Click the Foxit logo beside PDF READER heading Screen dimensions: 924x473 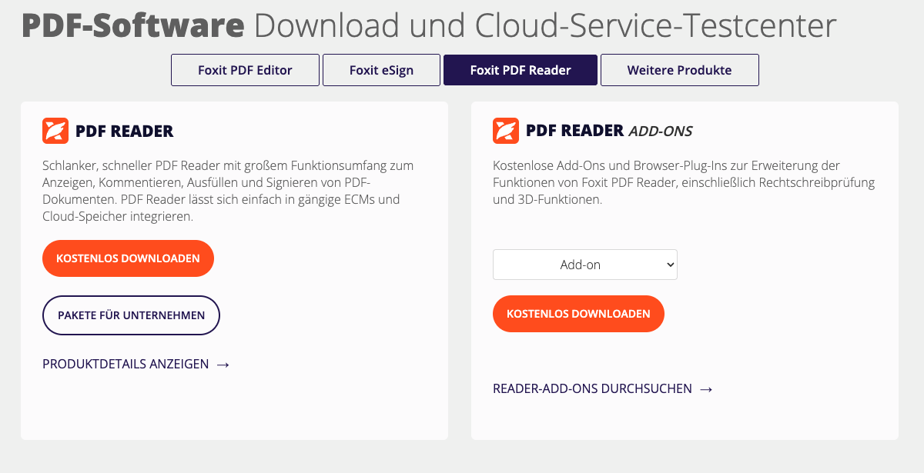[x=55, y=131]
